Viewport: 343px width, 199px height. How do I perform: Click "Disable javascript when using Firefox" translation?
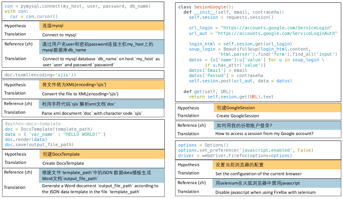[261, 192]
